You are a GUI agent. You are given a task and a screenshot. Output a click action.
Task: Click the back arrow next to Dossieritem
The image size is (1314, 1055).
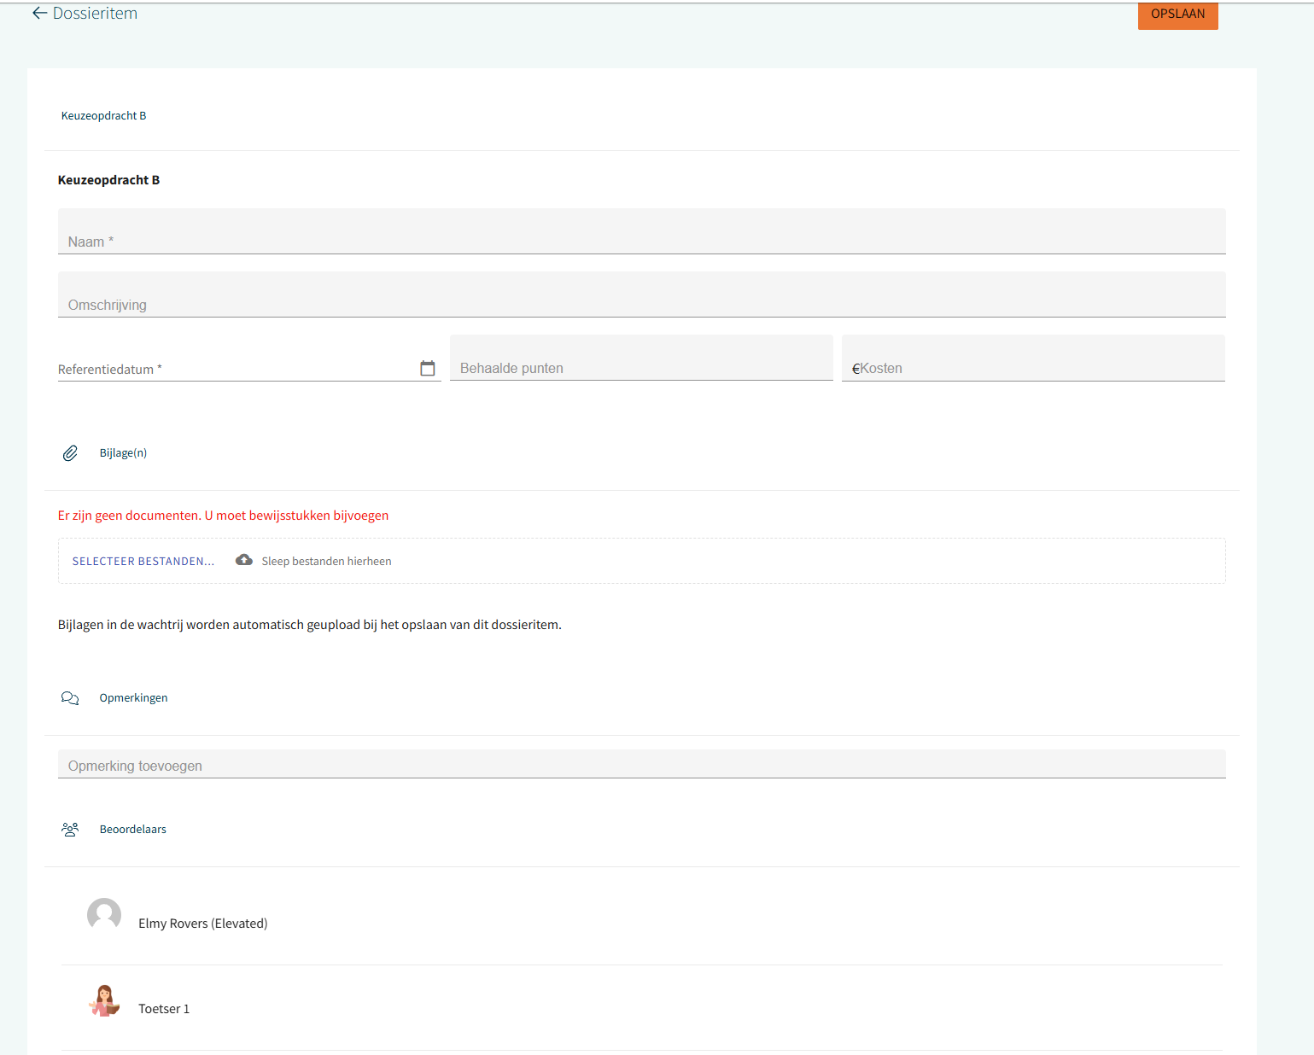click(x=39, y=14)
